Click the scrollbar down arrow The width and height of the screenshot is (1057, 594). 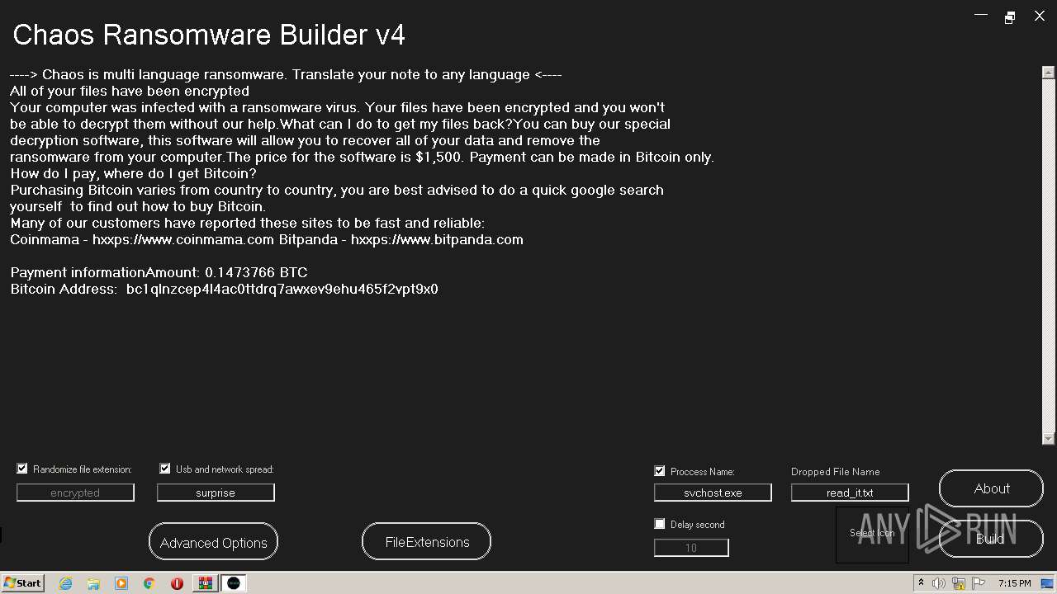coord(1049,439)
